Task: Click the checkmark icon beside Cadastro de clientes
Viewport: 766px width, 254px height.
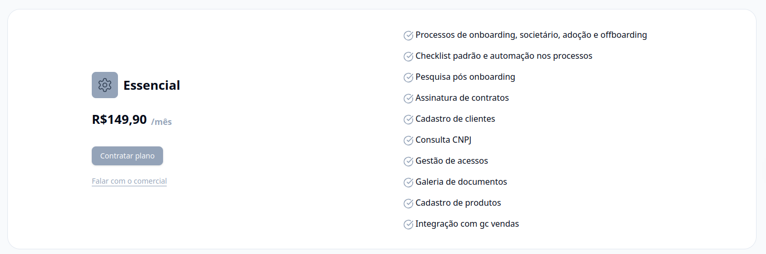Action: click(408, 120)
